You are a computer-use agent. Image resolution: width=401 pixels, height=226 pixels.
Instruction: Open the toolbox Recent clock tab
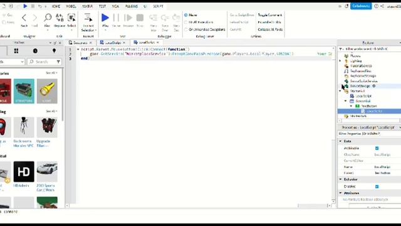pyautogui.click(x=35, y=51)
